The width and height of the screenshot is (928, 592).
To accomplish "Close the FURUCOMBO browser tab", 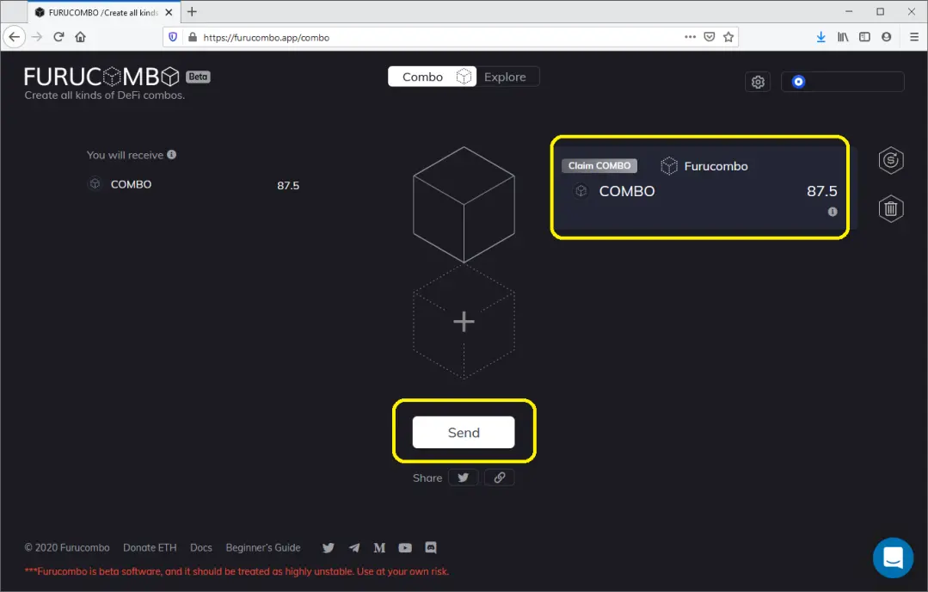I will click(x=169, y=12).
